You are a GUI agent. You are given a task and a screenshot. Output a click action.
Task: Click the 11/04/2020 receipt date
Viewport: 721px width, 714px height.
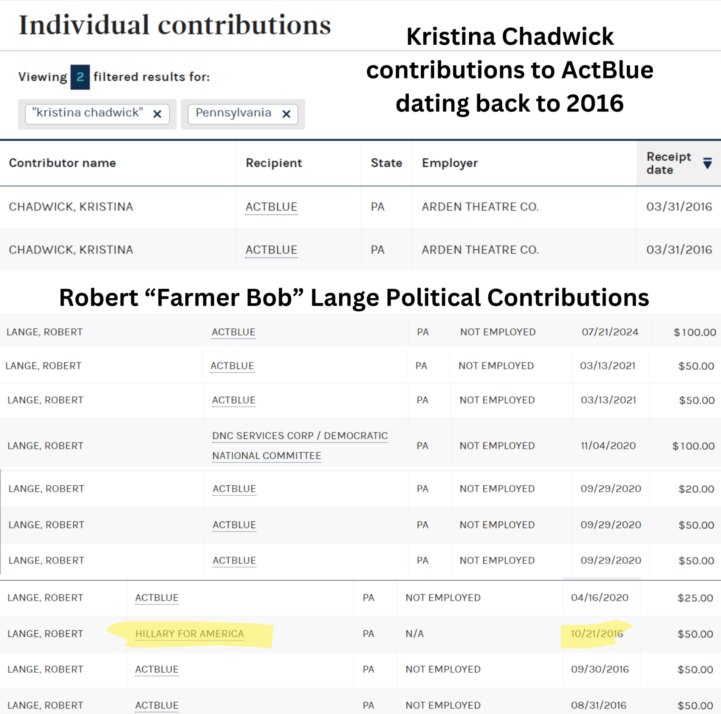[608, 446]
